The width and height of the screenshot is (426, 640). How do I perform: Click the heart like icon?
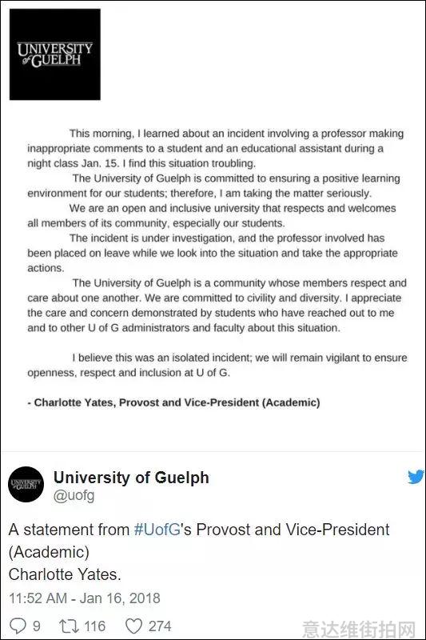click(x=133, y=626)
